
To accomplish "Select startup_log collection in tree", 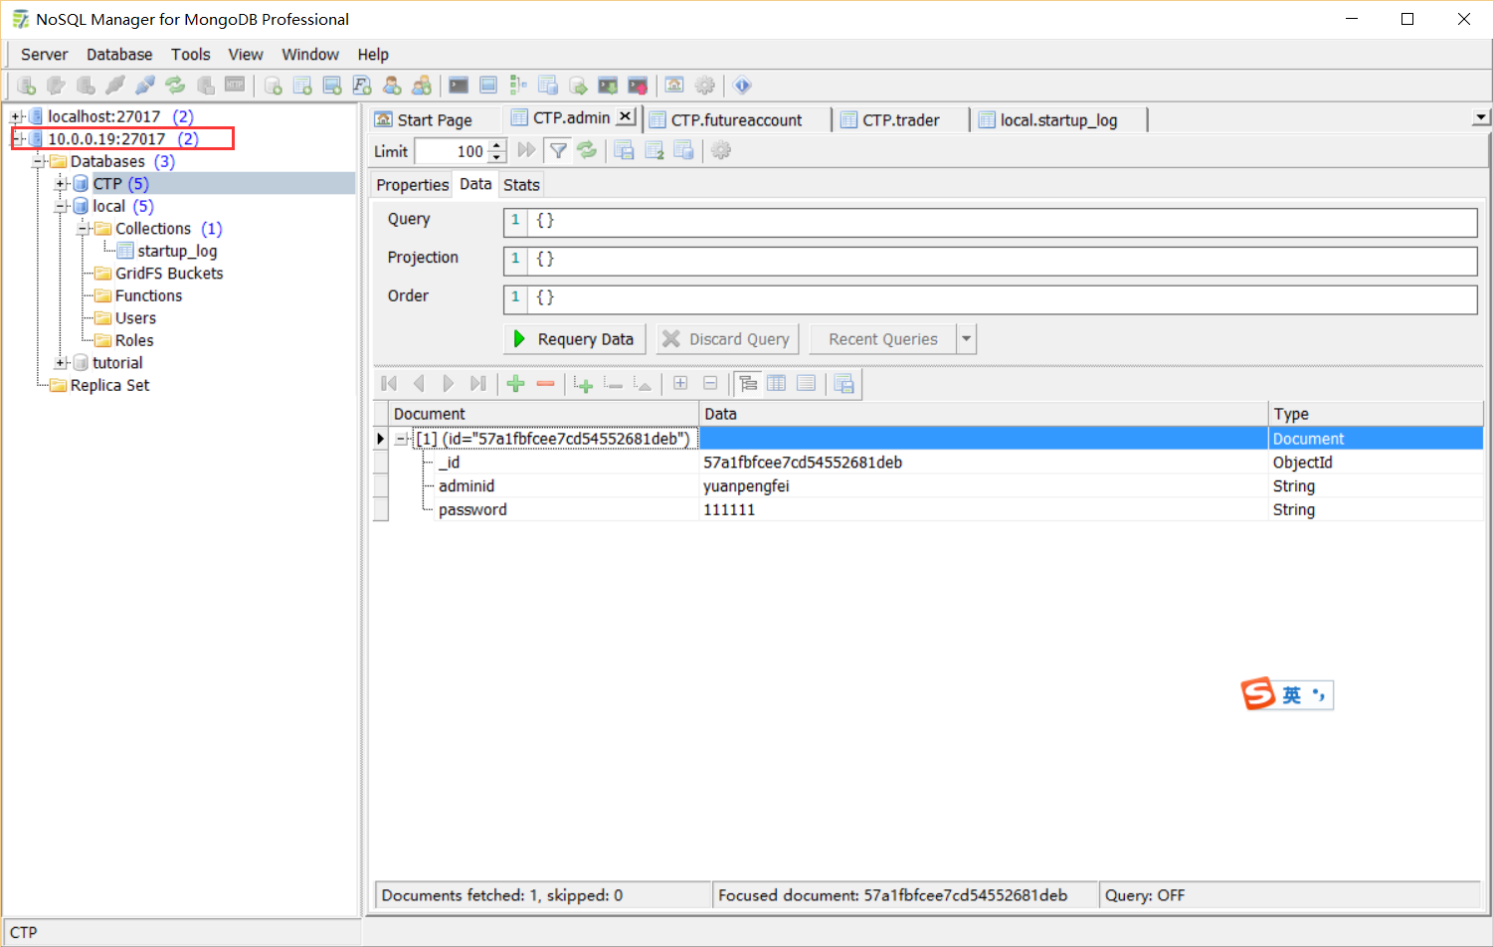I will 177,252.
